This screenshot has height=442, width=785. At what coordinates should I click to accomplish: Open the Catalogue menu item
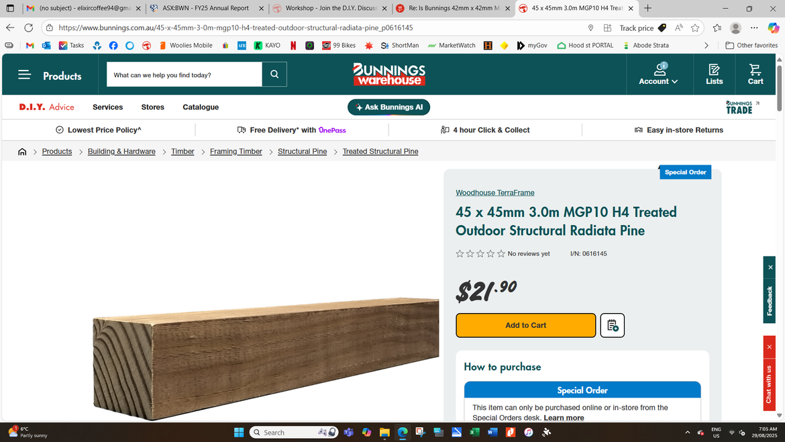click(201, 107)
